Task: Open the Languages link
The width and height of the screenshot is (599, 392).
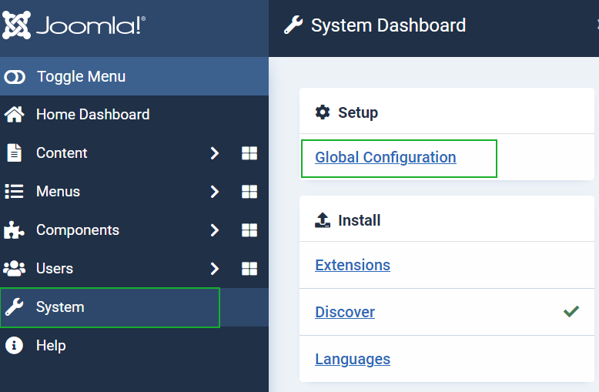Action: tap(353, 359)
